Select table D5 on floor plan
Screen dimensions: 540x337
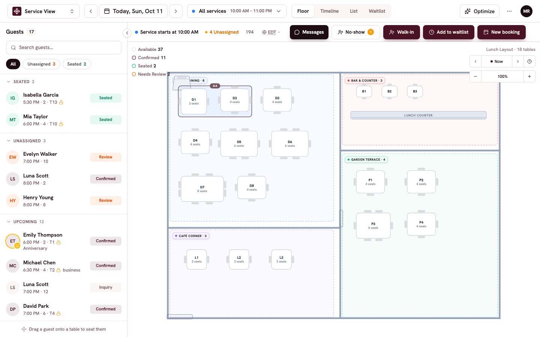point(239,144)
